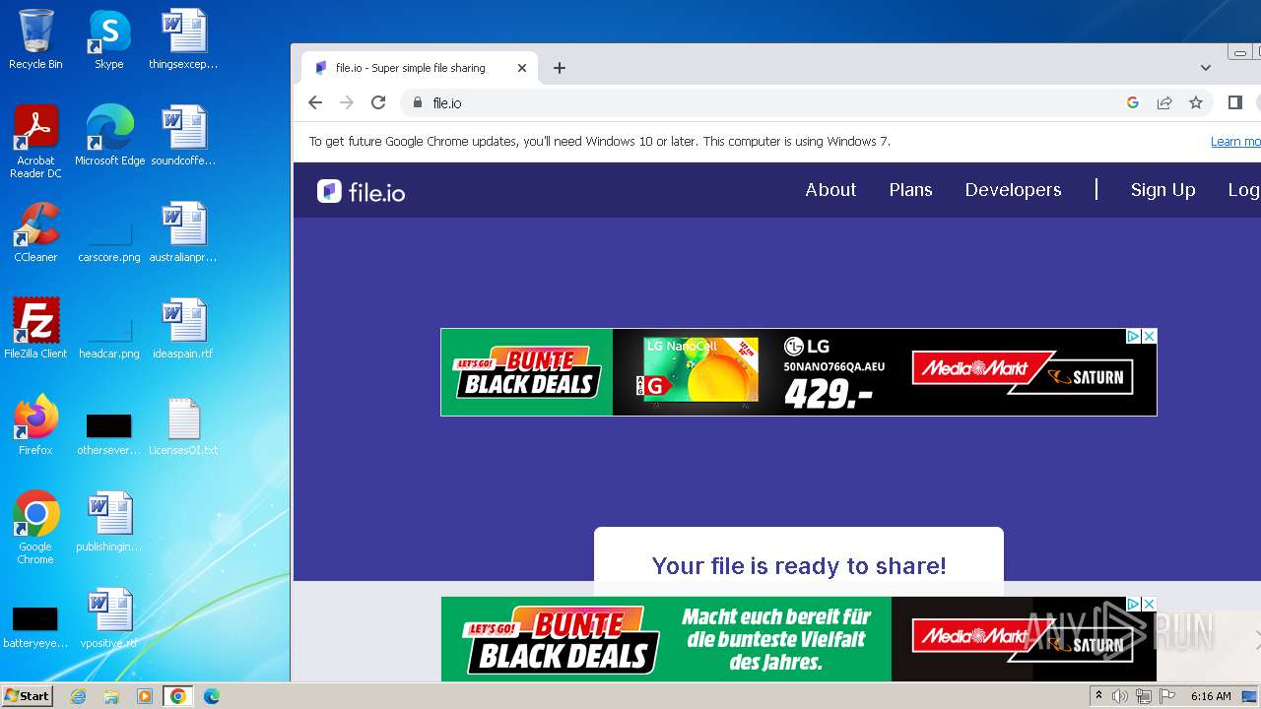
Task: Click the file.io logo
Action: 362,191
